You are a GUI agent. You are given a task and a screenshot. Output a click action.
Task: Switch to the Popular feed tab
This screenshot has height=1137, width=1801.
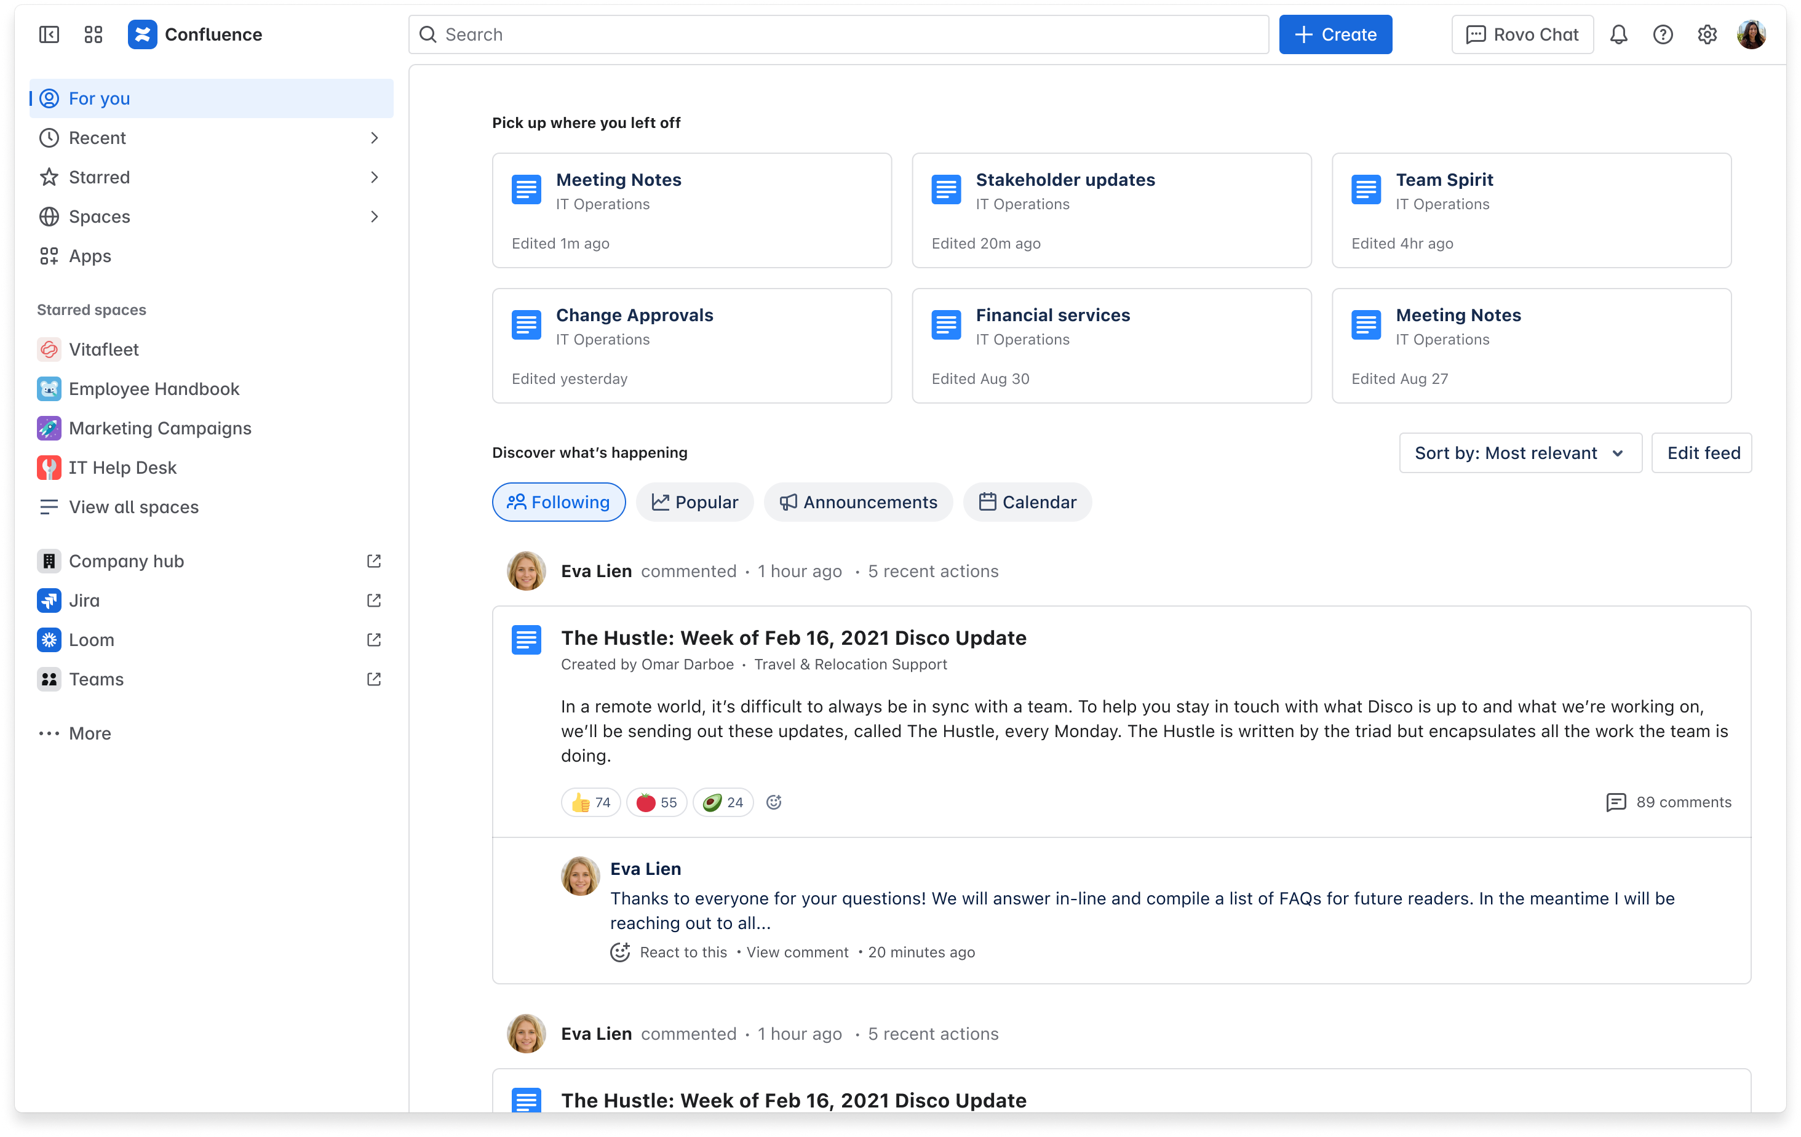click(695, 502)
